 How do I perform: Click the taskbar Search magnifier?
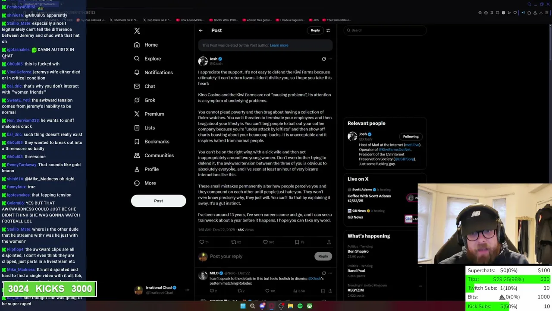(x=252, y=306)
